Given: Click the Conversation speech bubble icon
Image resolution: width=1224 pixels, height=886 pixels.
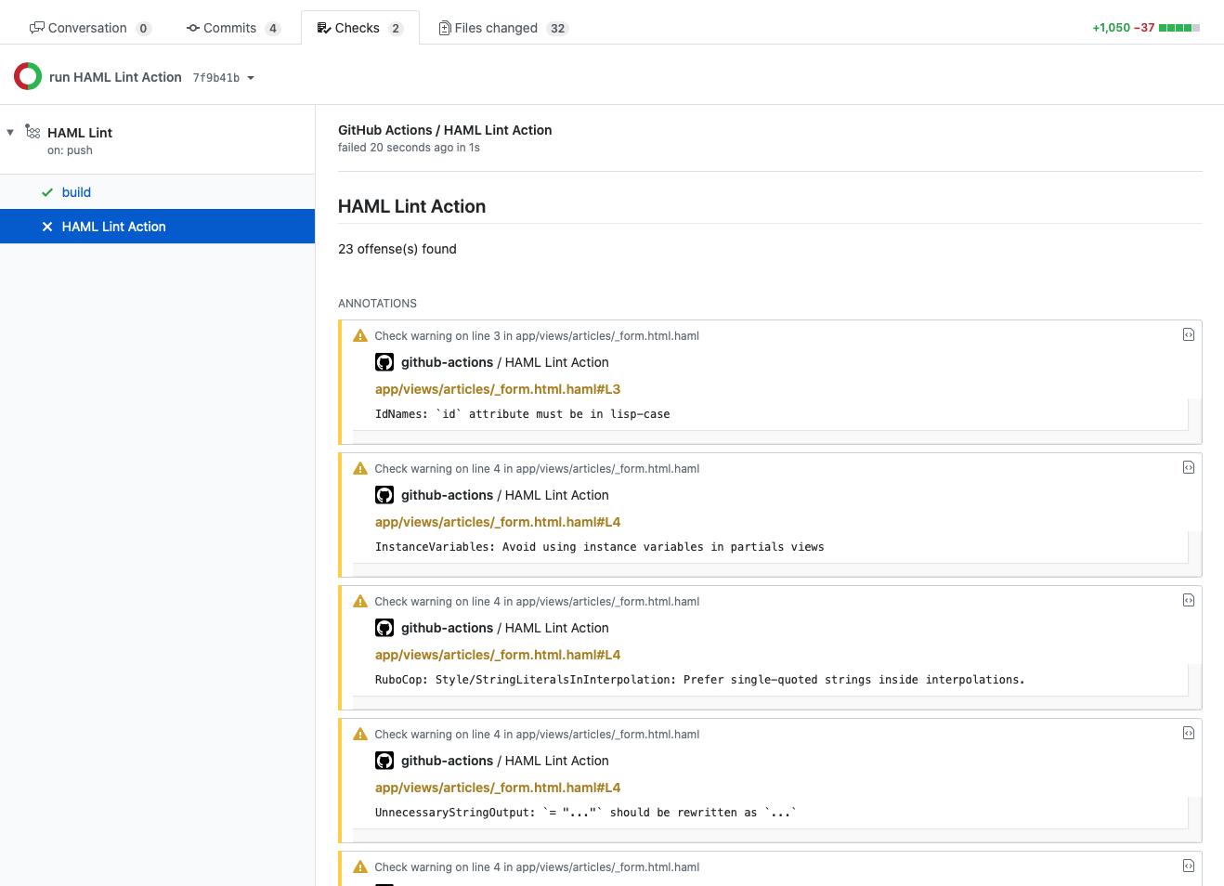Looking at the screenshot, I should (x=37, y=28).
